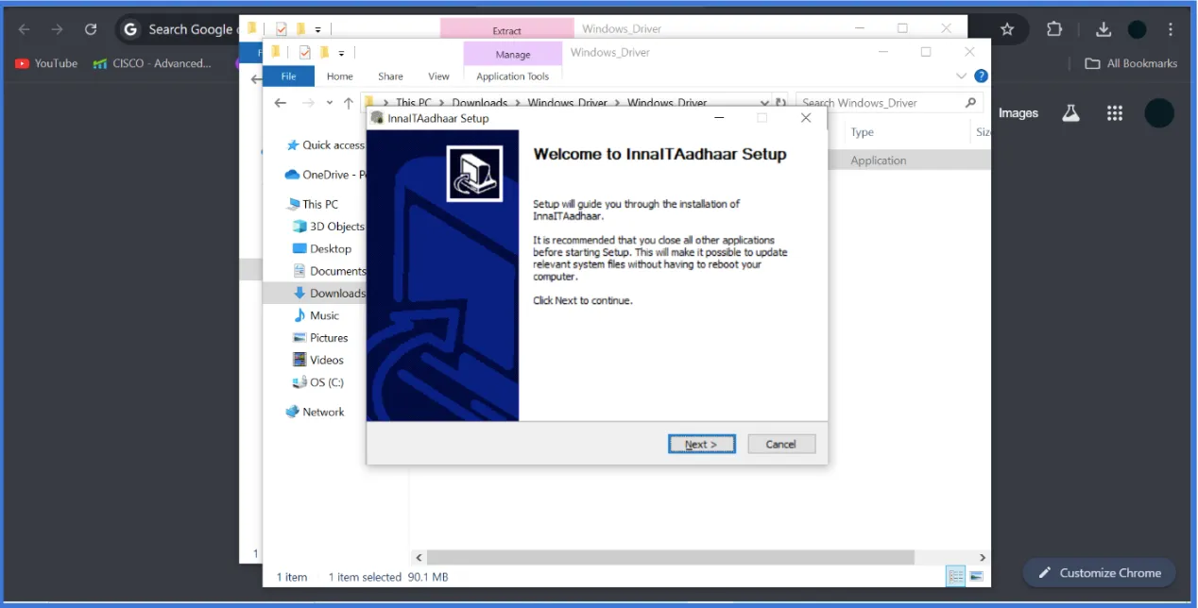Click Customize Chrome button
The height and width of the screenshot is (608, 1198).
[x=1099, y=573]
